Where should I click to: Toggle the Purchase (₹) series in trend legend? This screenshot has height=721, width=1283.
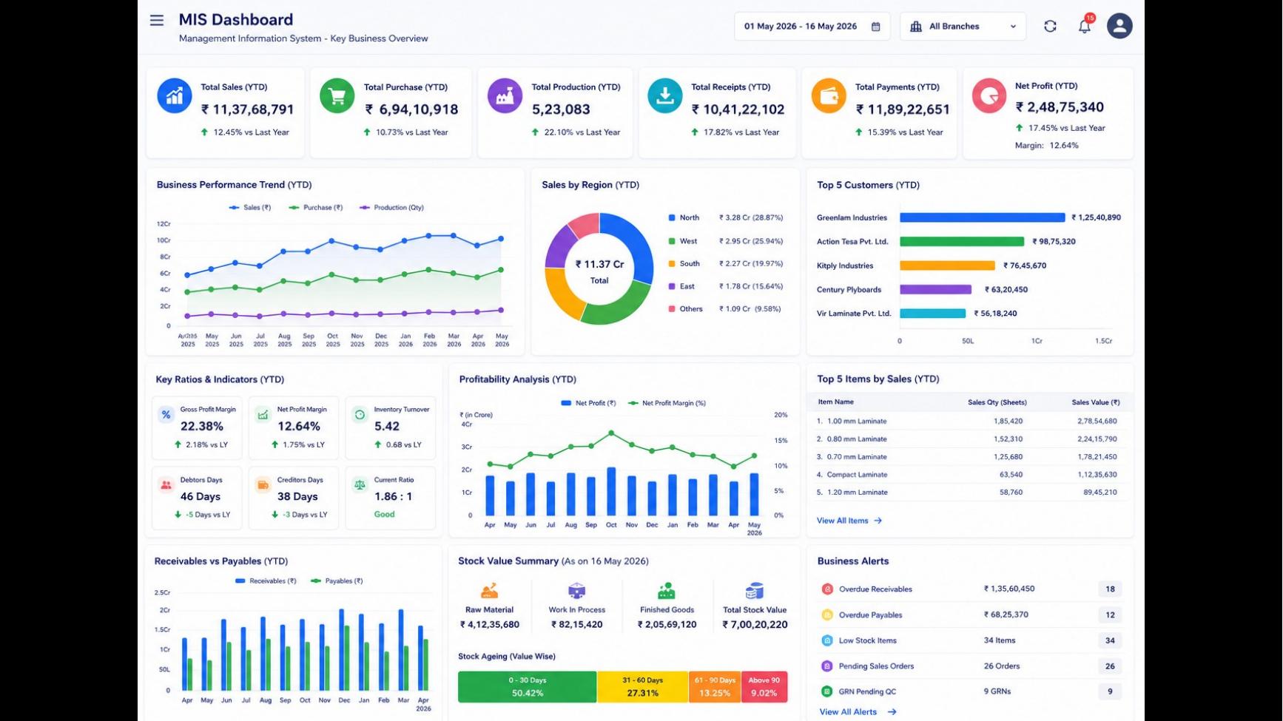click(x=316, y=208)
